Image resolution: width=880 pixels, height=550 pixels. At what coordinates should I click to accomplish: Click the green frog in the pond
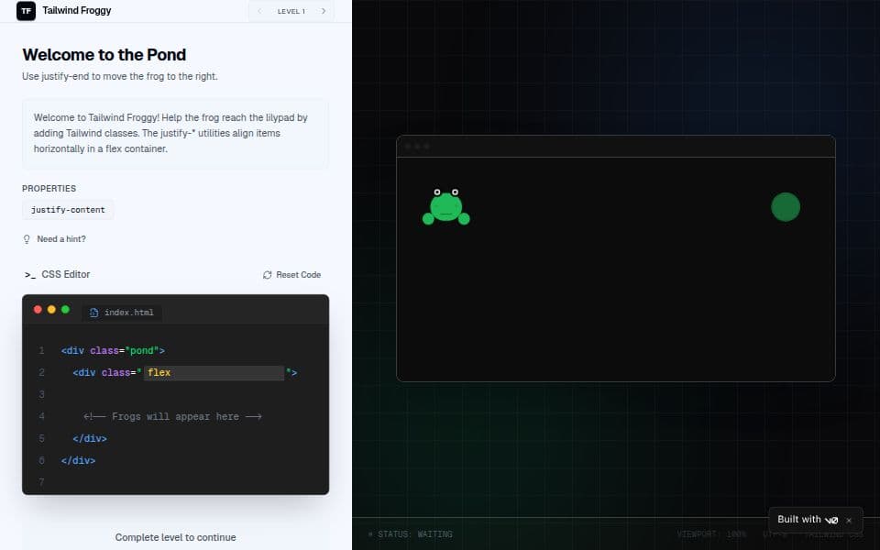point(445,207)
